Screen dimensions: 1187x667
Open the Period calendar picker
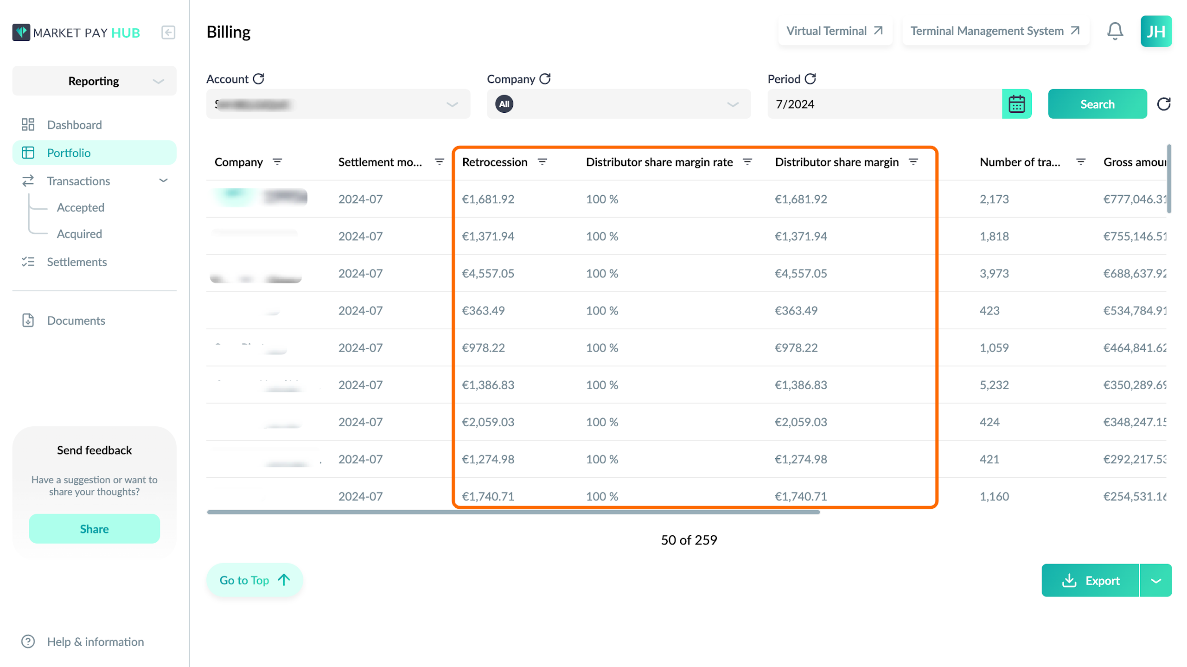pos(1016,104)
